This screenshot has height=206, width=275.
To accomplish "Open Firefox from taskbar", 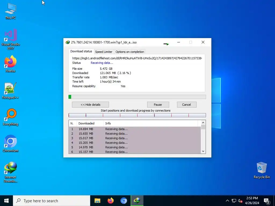I will point(110,201).
